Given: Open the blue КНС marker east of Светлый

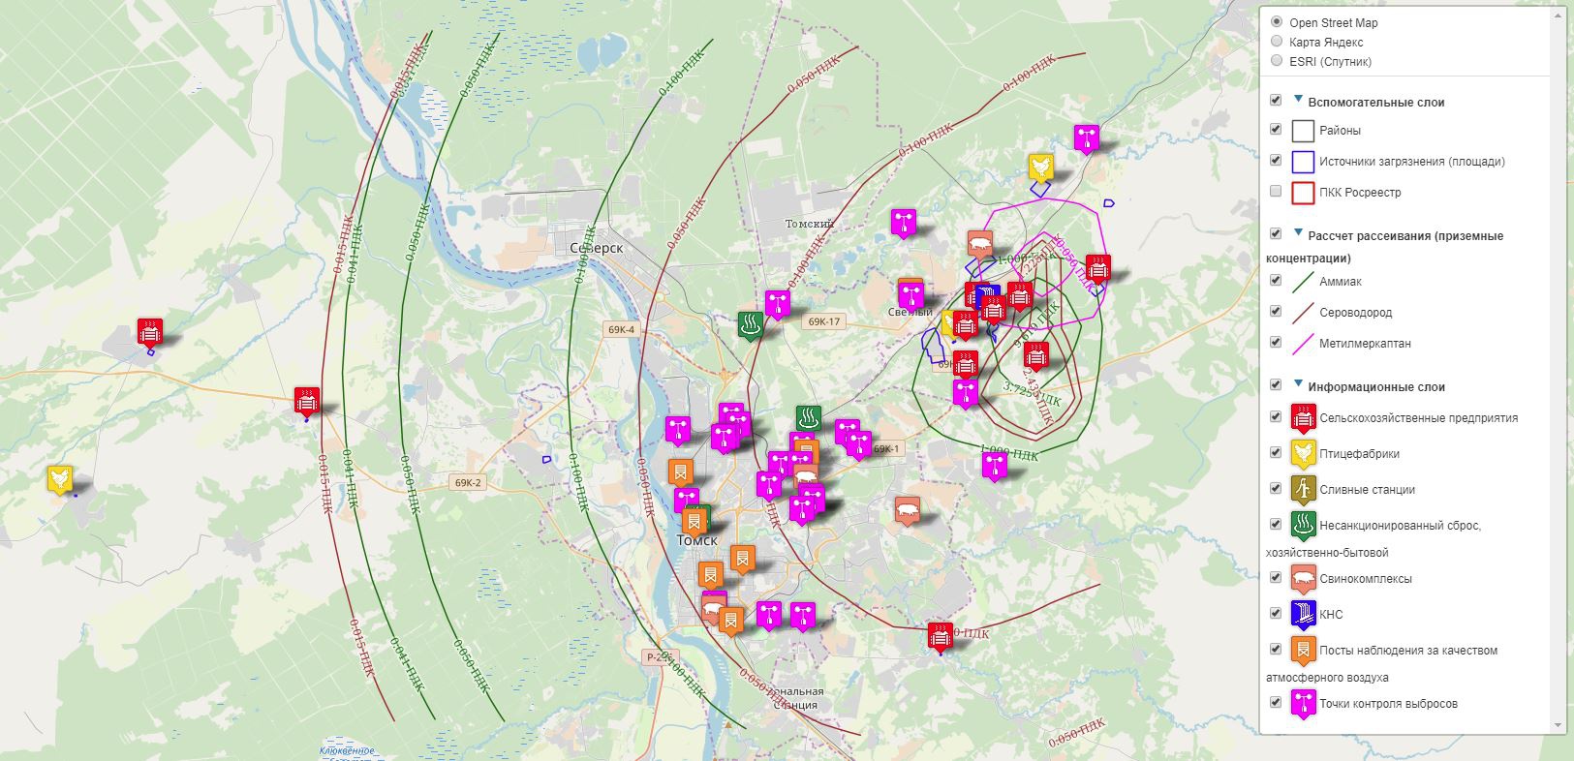Looking at the screenshot, I should (x=987, y=297).
